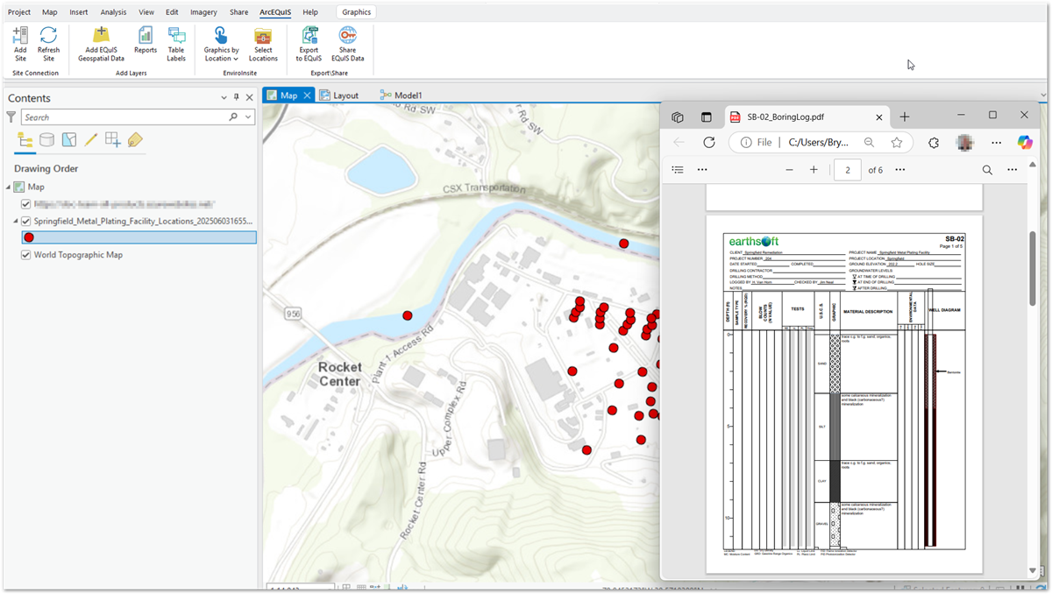
Task: Open Add EQuIS Geospatial Data
Action: (x=101, y=44)
